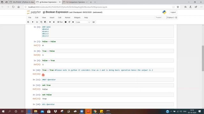Open the Widgets menu
The image size is (204, 114).
click(x=77, y=18)
